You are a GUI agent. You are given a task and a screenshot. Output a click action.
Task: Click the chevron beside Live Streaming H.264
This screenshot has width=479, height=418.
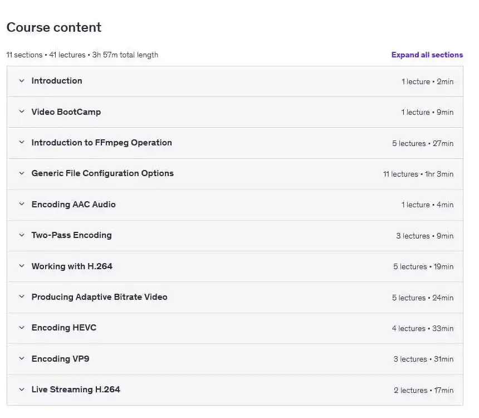(x=22, y=390)
